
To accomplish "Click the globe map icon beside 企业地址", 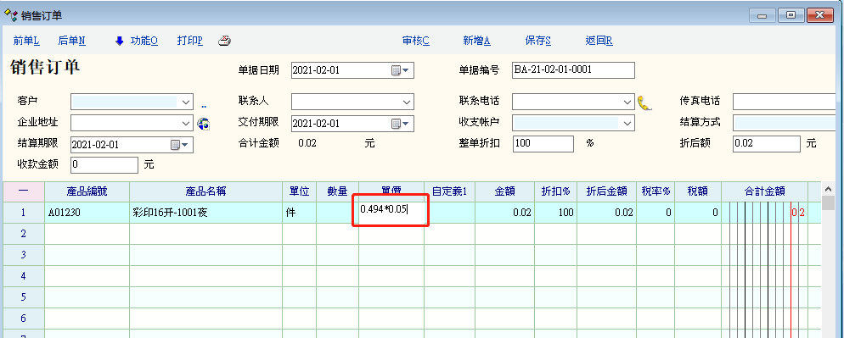I will point(204,124).
